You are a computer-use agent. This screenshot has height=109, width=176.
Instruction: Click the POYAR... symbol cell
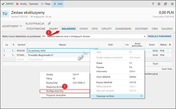[21, 55]
